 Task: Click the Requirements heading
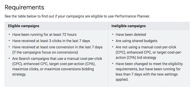tap(24, 7)
